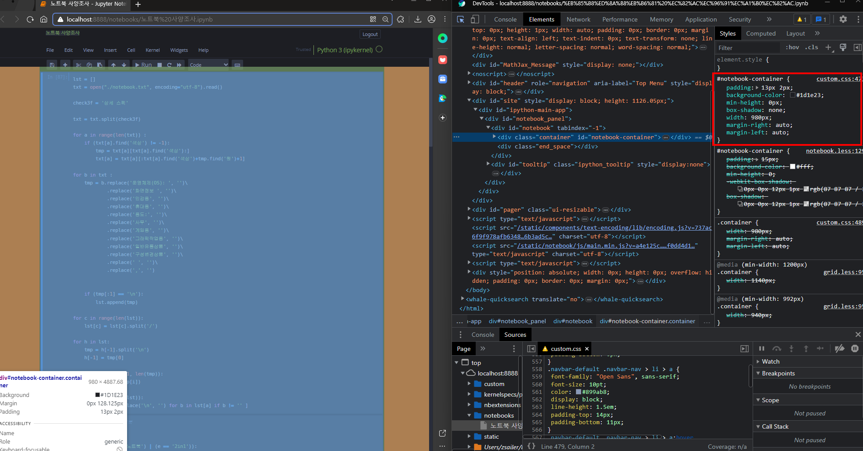Viewport: 863px width, 451px height.
Task: Restart the kernel with the circular arrow icon
Action: coord(169,65)
